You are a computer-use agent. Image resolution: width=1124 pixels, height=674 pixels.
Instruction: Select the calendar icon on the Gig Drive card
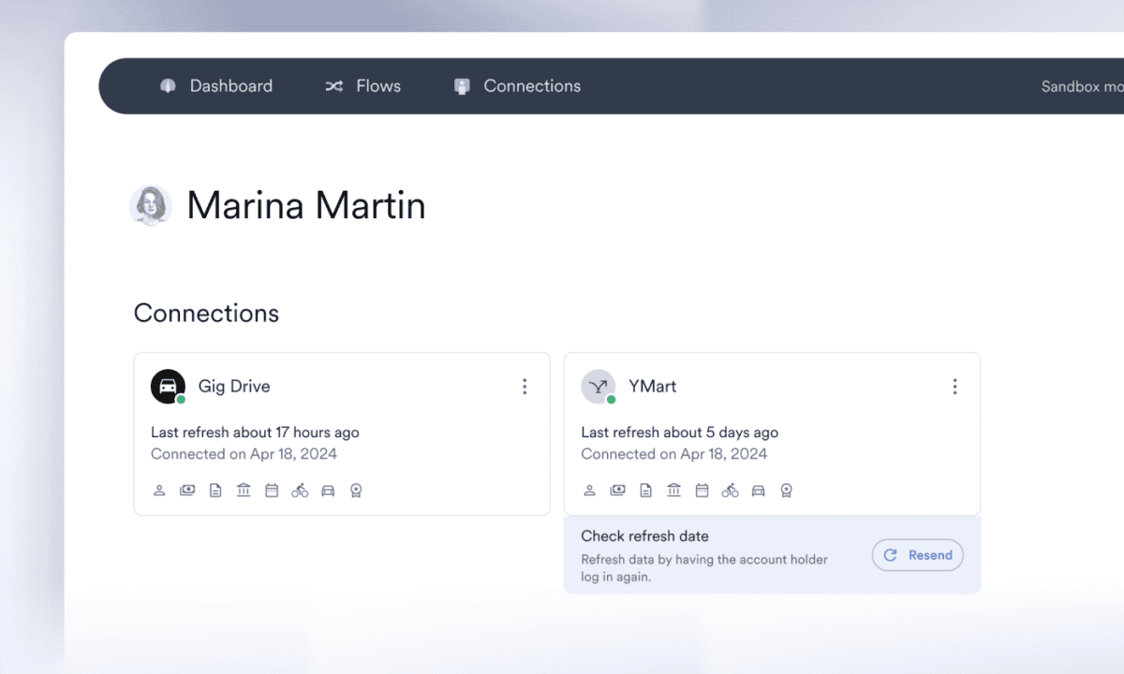[x=271, y=490]
